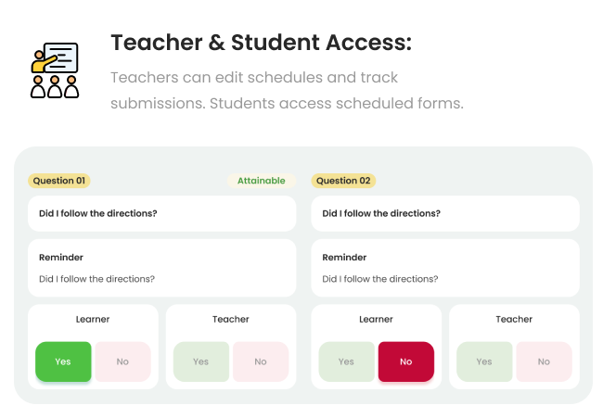Choose Yes for Teacher in Question 01
Screen dimensions: 603x418
201,361
